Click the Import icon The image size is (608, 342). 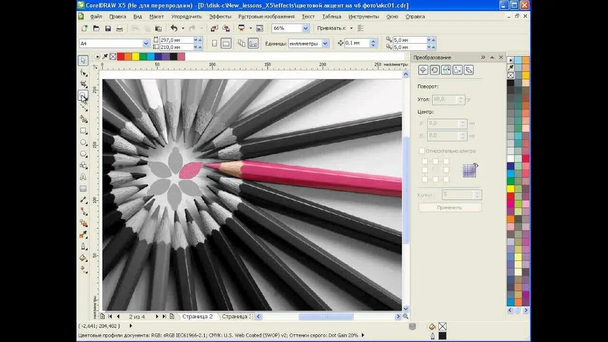[214, 28]
